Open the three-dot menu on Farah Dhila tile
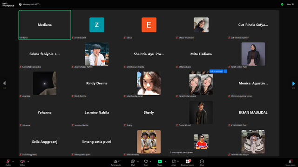298x167 pixels. [x=225, y=71]
